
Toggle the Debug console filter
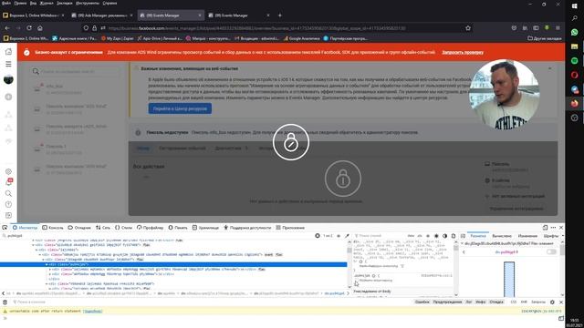496,302
